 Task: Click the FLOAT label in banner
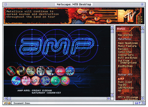138,20
